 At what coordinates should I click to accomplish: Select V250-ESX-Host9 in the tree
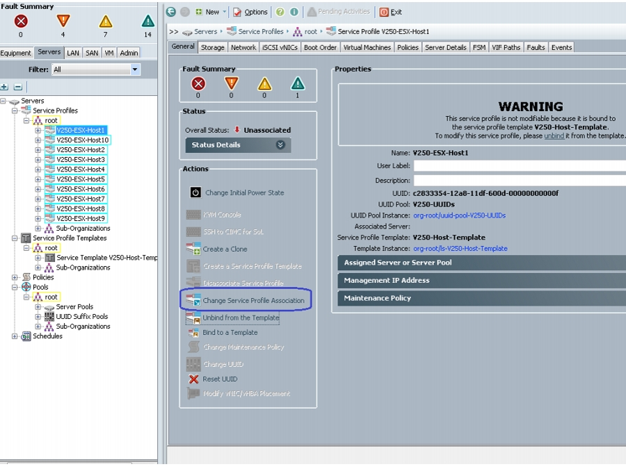pos(81,219)
